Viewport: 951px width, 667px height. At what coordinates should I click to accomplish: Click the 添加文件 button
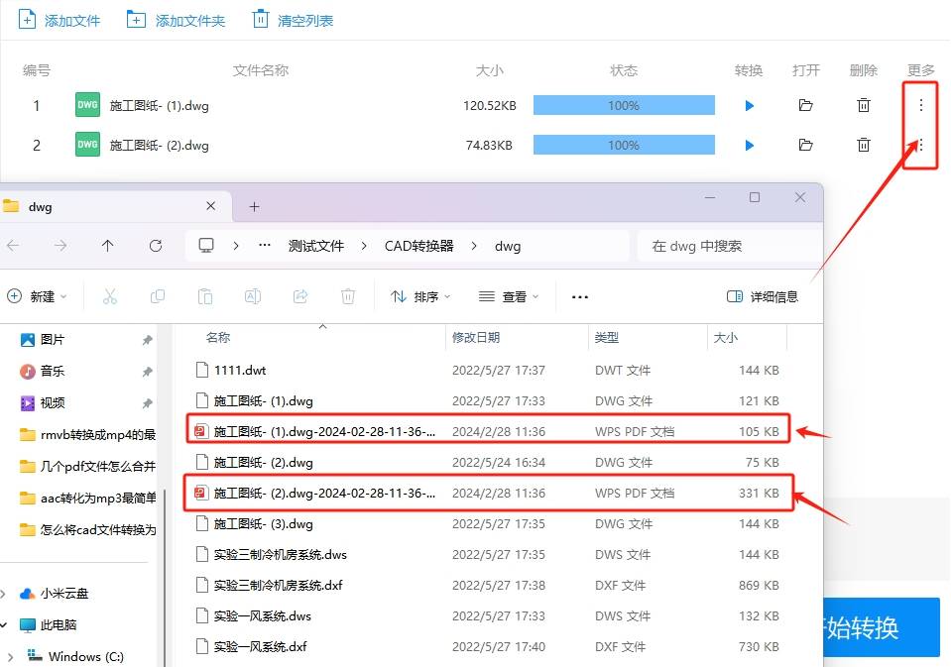[60, 18]
